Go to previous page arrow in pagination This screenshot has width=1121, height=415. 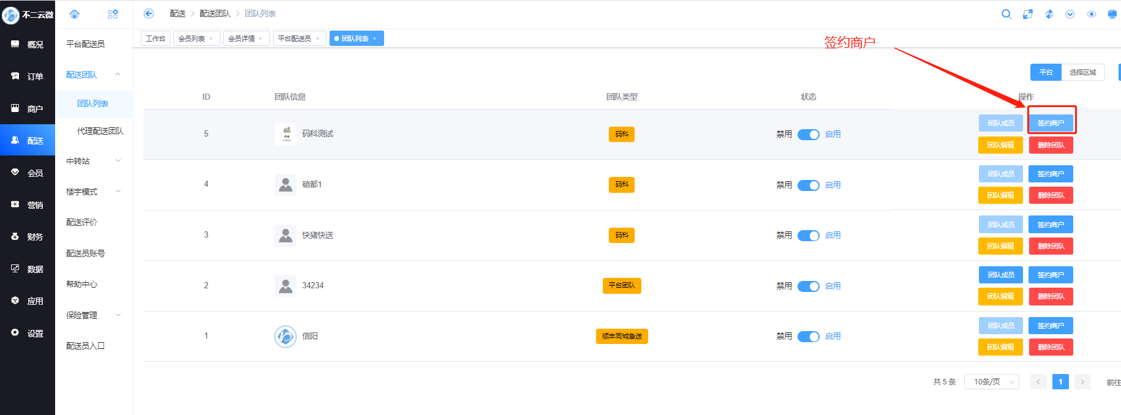tap(1038, 382)
